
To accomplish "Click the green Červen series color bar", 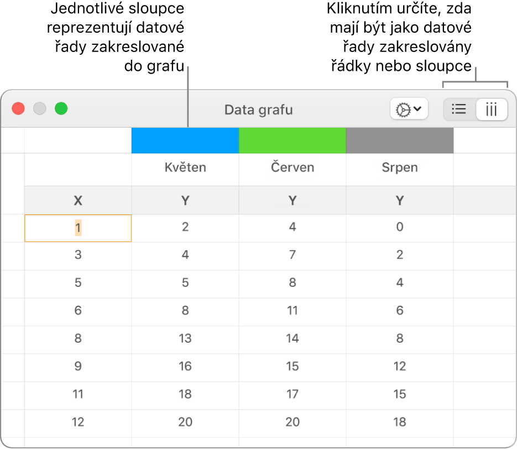I will (x=293, y=140).
